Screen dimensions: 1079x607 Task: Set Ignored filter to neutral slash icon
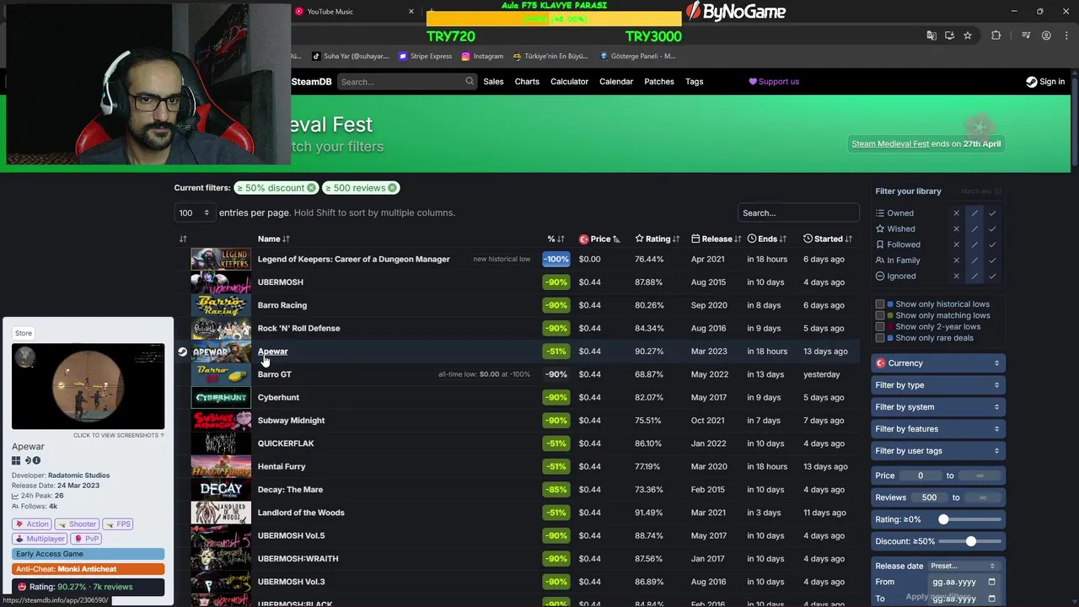974,277
